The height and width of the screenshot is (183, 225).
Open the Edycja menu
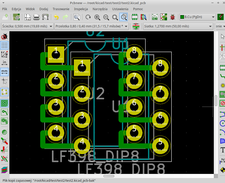16,9
